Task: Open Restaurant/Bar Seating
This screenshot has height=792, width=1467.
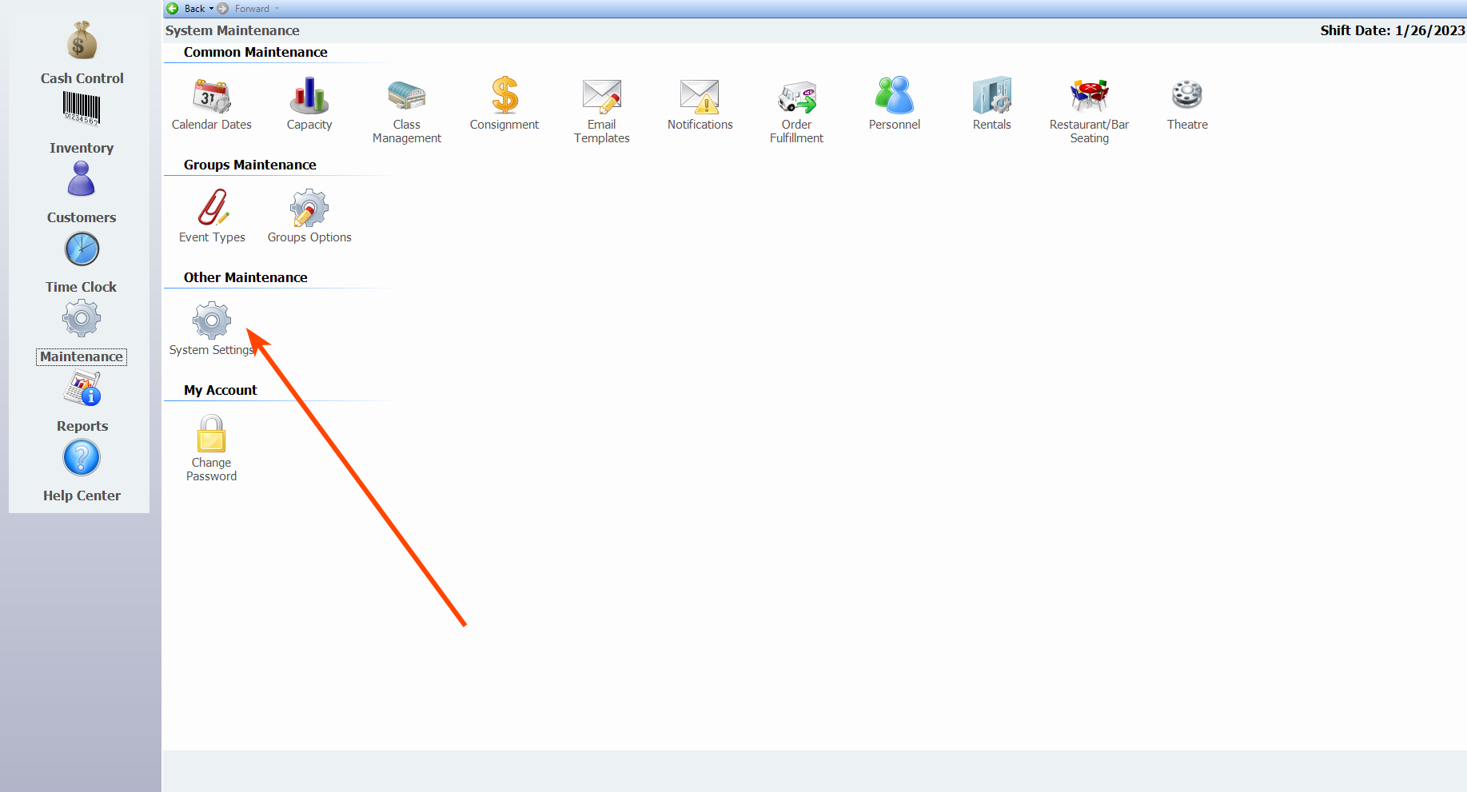Action: pyautogui.click(x=1089, y=97)
